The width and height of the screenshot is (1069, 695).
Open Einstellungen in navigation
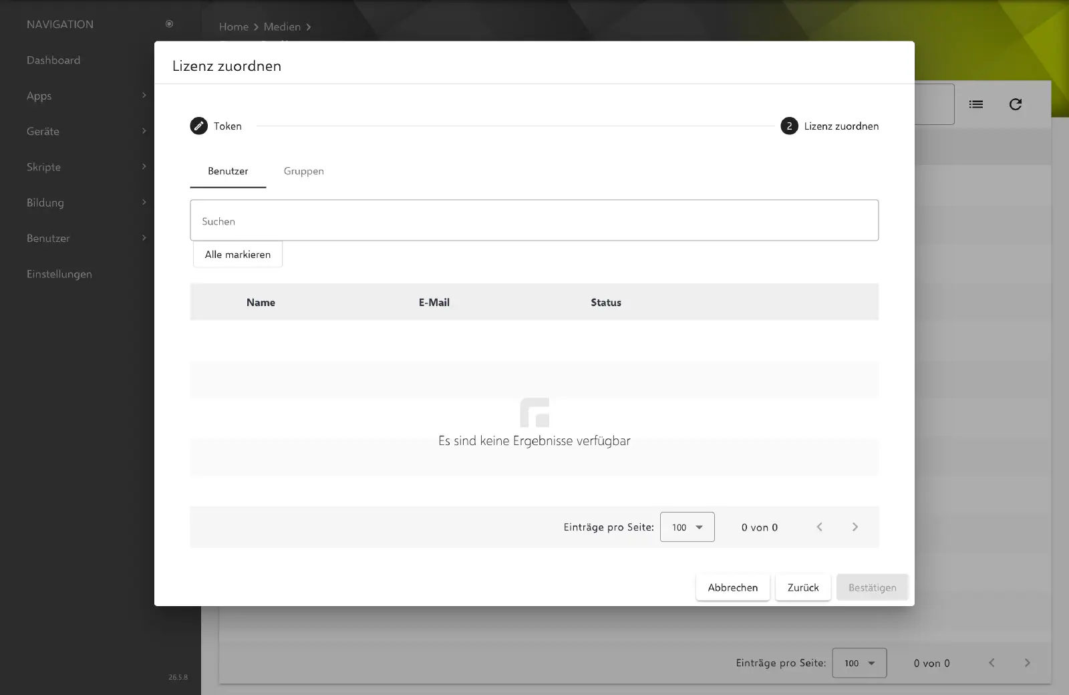tap(59, 274)
